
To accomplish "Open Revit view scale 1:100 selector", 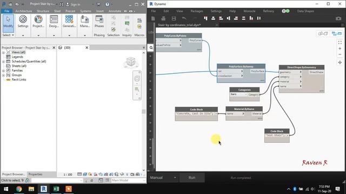I will tap(68, 175).
